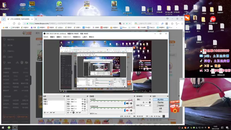Move source up with the sources panel arrow
Screen dimensions: 231x130
coord(77,112)
